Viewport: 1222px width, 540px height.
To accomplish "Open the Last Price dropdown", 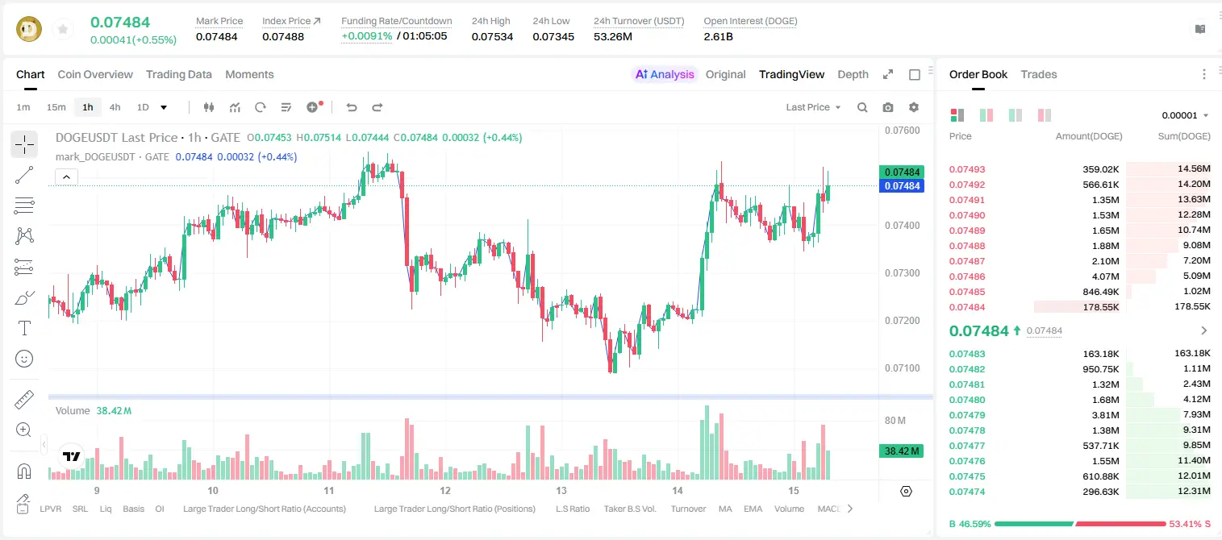I will click(813, 107).
